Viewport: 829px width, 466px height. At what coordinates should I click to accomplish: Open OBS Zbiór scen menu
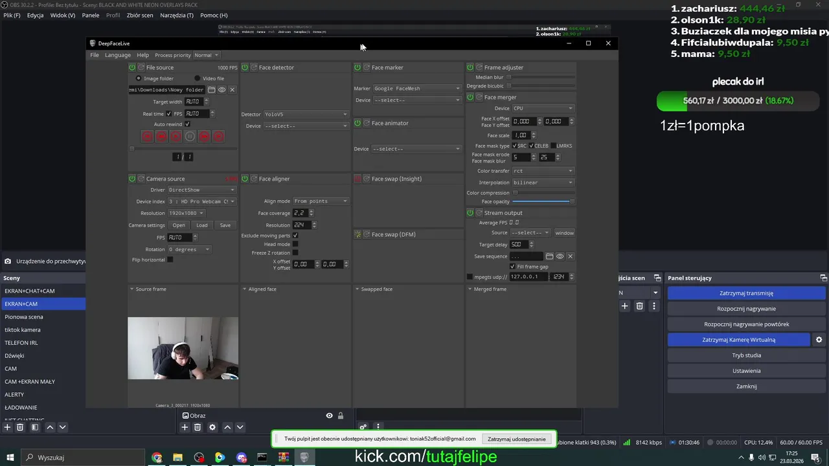pyautogui.click(x=140, y=15)
